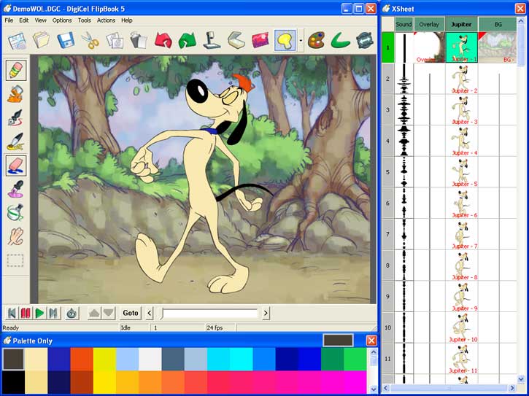The width and height of the screenshot is (529, 396).
Task: Click the red import image icon
Action: (x=260, y=41)
